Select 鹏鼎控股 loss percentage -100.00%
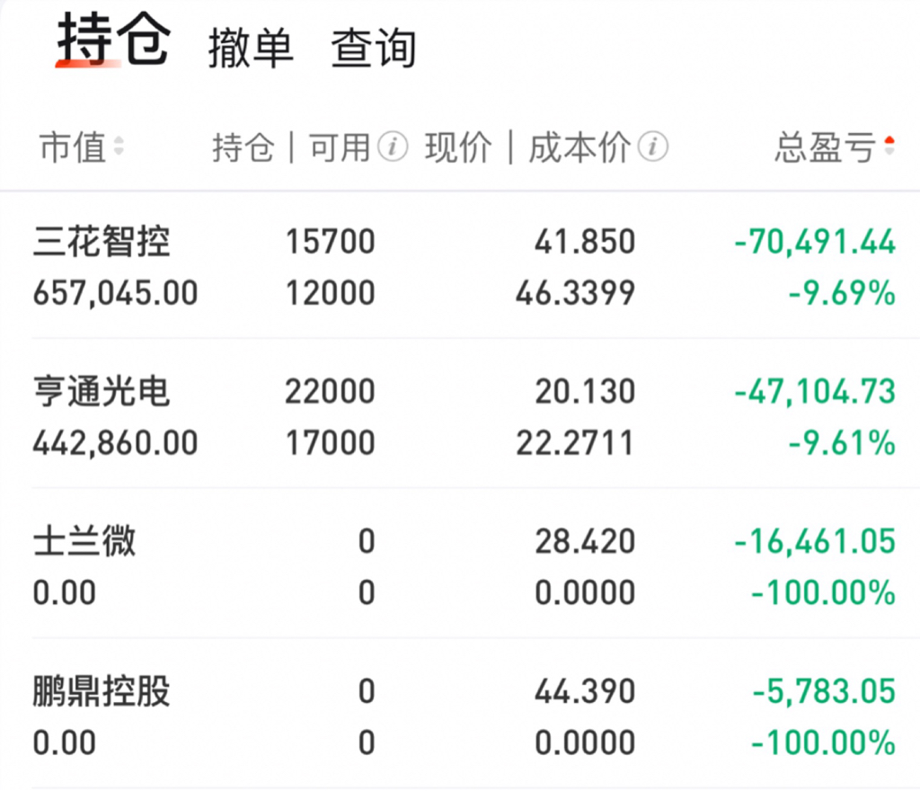The width and height of the screenshot is (920, 791). pyautogui.click(x=823, y=742)
